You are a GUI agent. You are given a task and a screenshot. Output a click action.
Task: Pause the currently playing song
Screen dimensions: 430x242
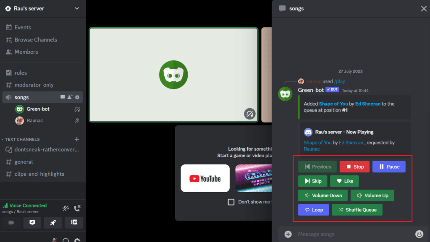click(389, 167)
